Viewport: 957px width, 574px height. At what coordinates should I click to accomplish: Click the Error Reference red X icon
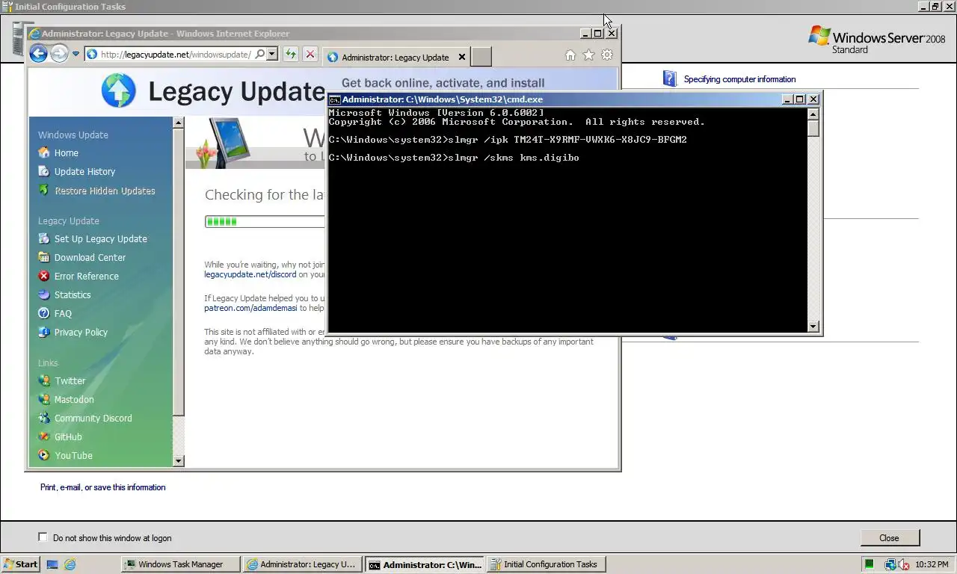[x=44, y=276]
